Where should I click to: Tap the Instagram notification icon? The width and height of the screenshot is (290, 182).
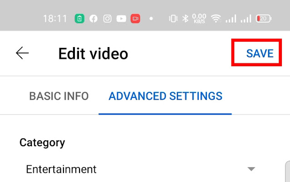107,19
